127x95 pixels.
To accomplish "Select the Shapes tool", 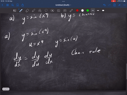I will pyautogui.click(x=40, y=11).
